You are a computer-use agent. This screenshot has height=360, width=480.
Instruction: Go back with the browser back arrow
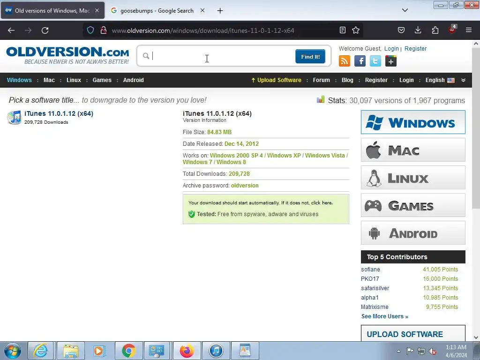click(11, 30)
